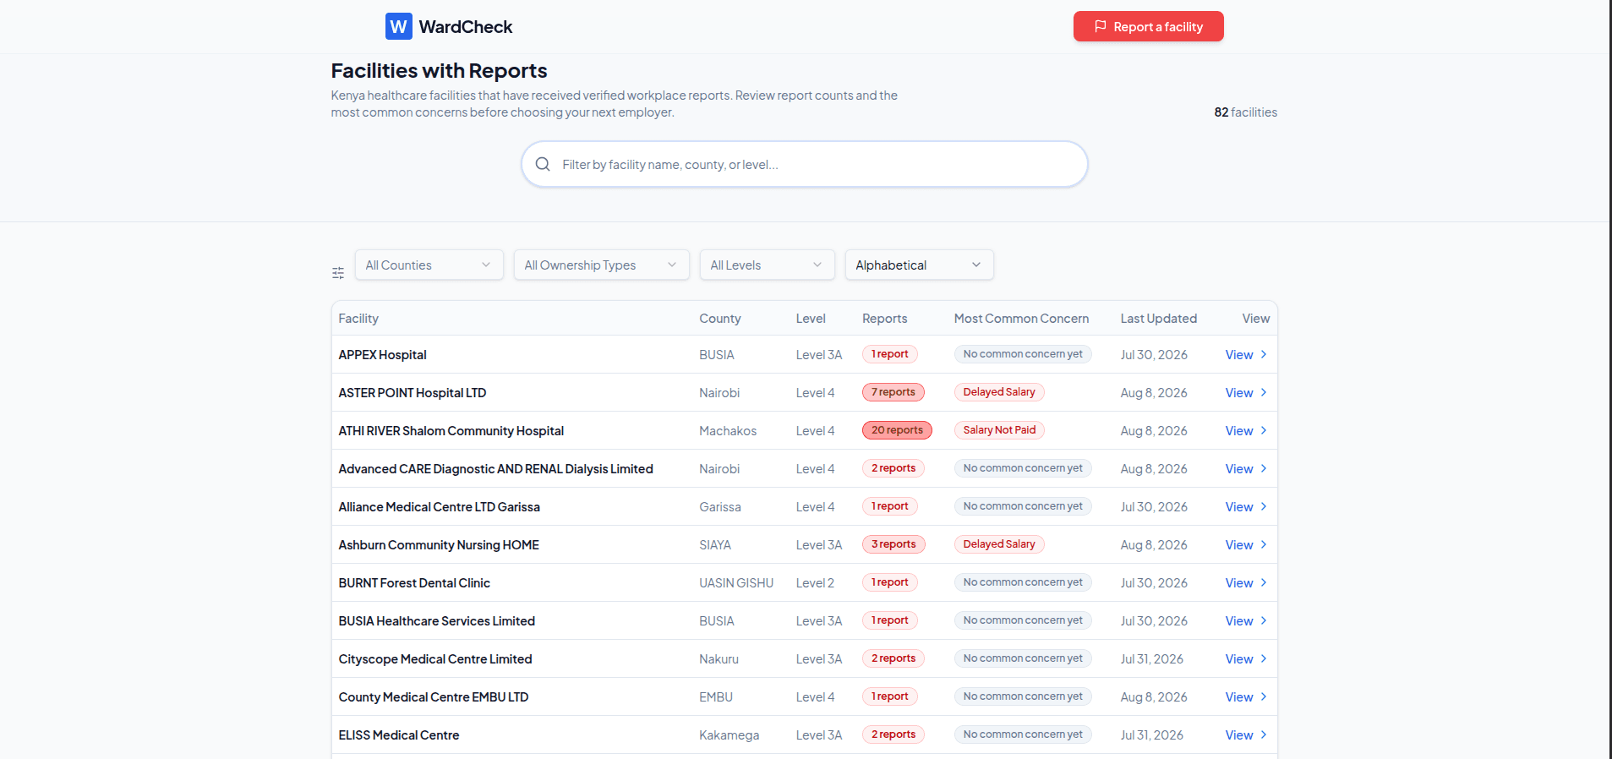
Task: Click the Most Common Concern header
Action: coord(1021,319)
